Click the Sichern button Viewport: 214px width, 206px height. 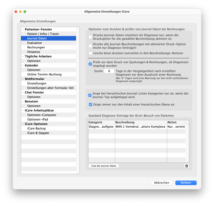tap(185, 183)
